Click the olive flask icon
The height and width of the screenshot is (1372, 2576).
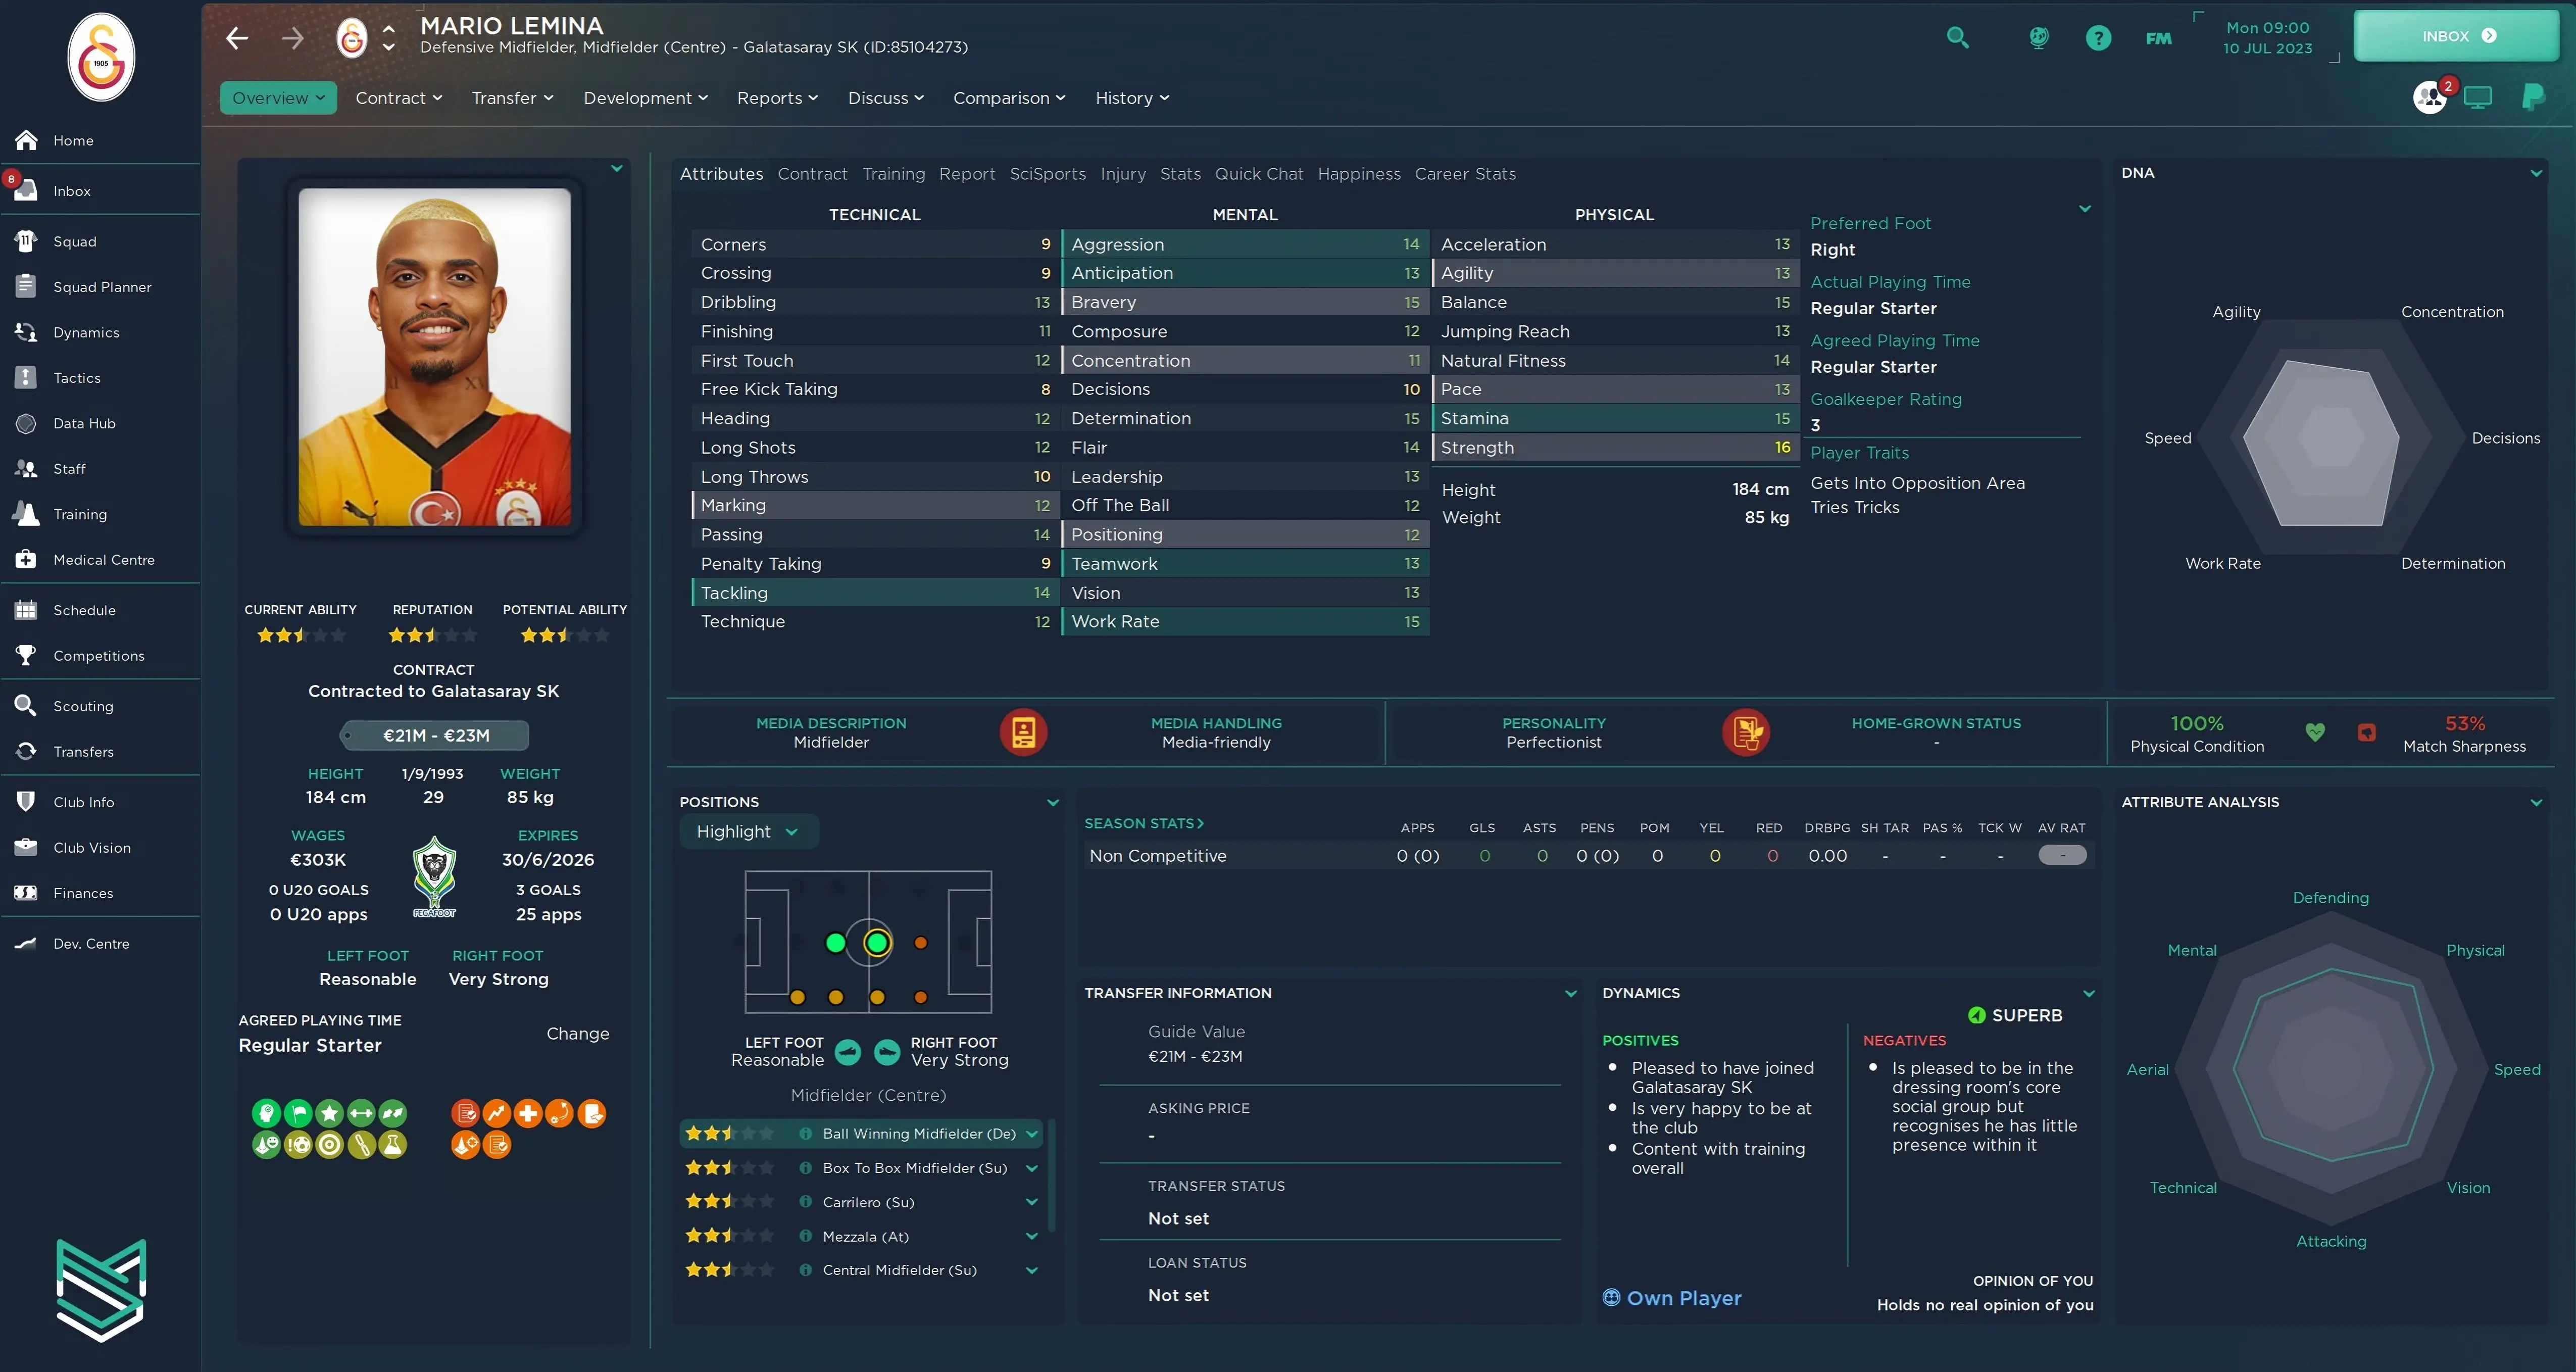click(393, 1145)
